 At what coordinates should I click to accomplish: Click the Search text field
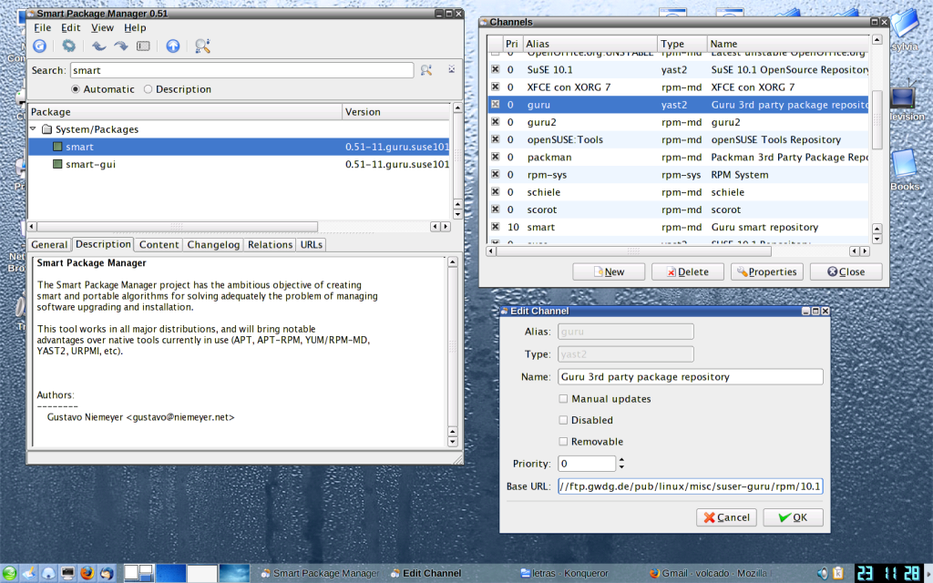241,70
